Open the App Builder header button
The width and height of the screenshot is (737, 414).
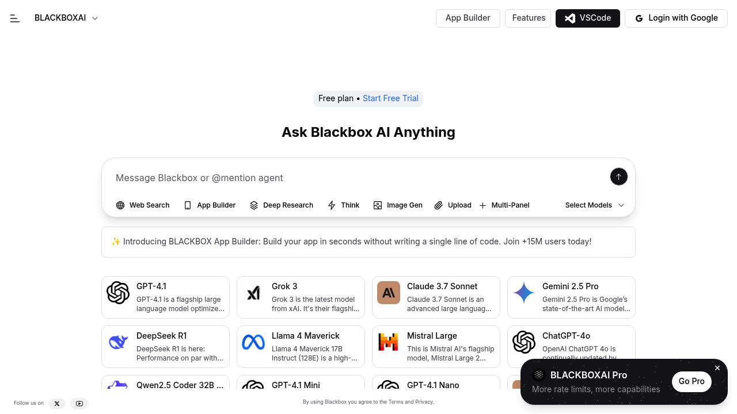pos(468,18)
